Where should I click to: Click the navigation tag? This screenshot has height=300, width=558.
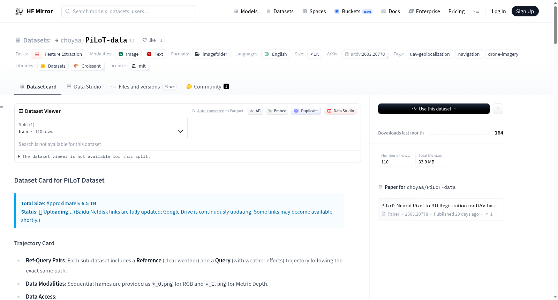tap(469, 54)
